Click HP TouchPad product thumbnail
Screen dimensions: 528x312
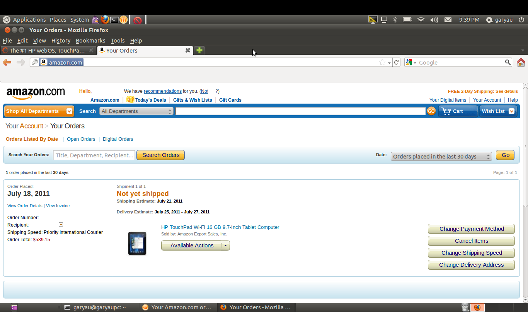137,244
